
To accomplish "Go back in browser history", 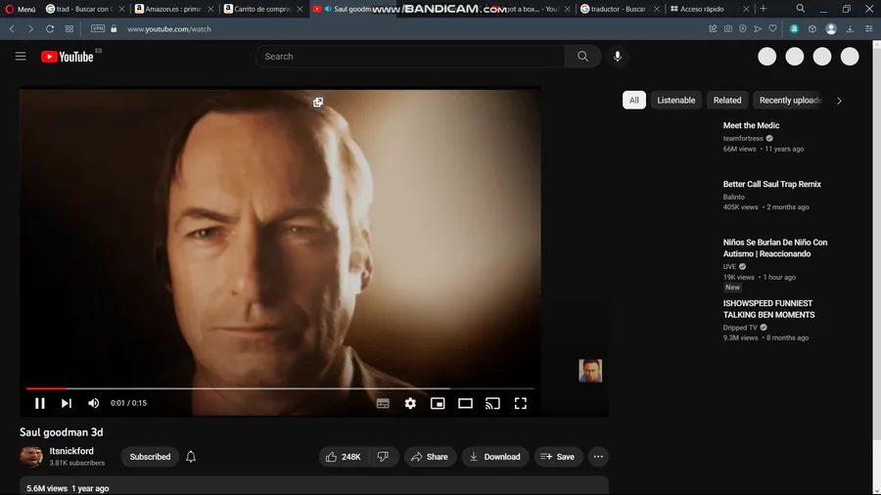I will click(x=12, y=28).
